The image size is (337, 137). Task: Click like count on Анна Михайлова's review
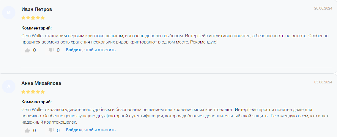point(34,130)
